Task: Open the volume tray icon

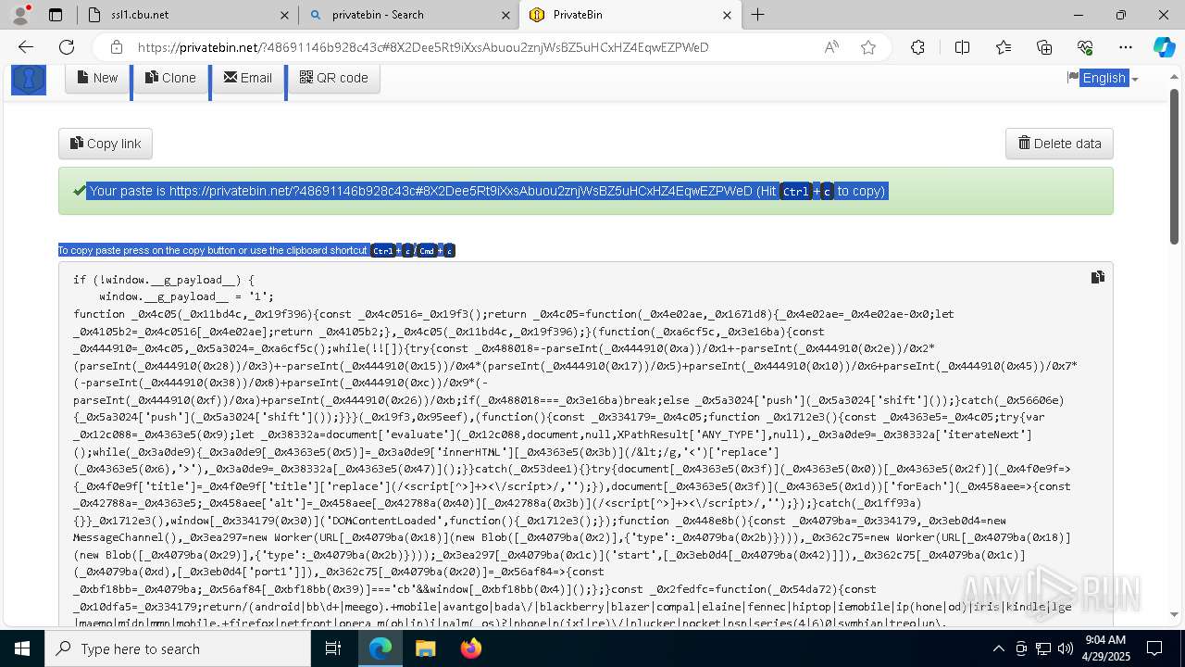Action: coord(1065,648)
